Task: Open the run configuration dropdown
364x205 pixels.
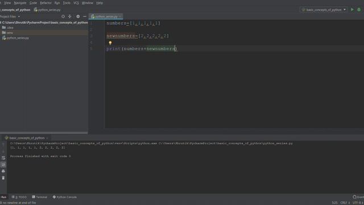Action: point(324,10)
